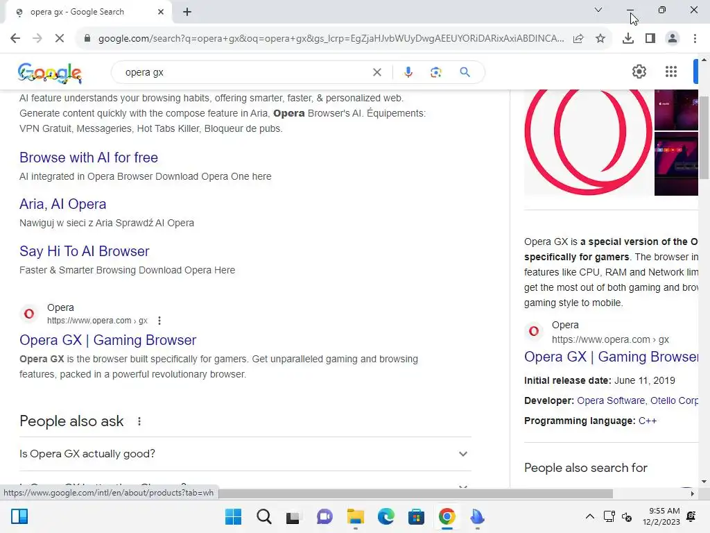
Task: Open Task View on the taskbar
Action: [293, 516]
